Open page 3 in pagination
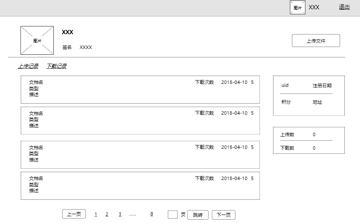The width and height of the screenshot is (360, 223). click(120, 215)
